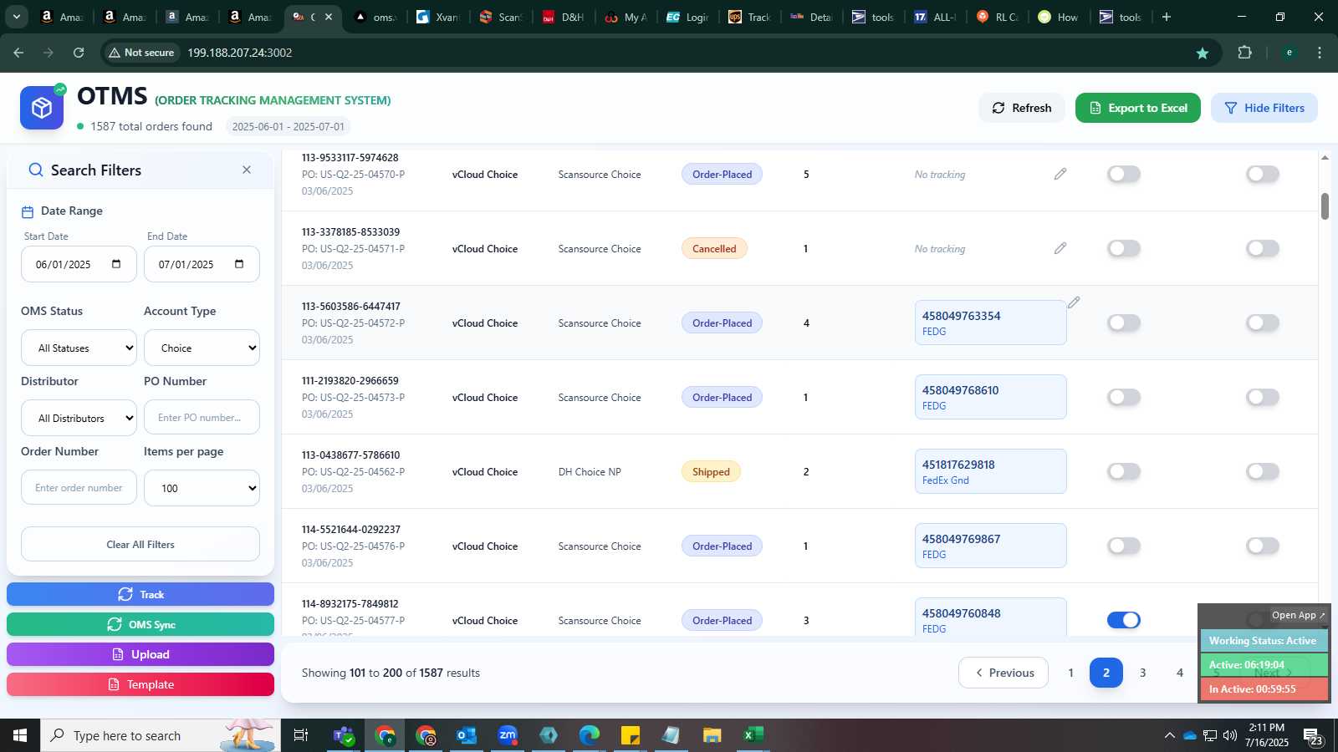Close the Search Filters panel

[x=247, y=170]
